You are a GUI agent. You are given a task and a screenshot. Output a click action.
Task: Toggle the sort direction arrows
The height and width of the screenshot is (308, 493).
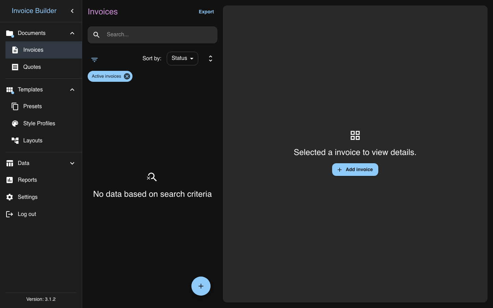[211, 59]
